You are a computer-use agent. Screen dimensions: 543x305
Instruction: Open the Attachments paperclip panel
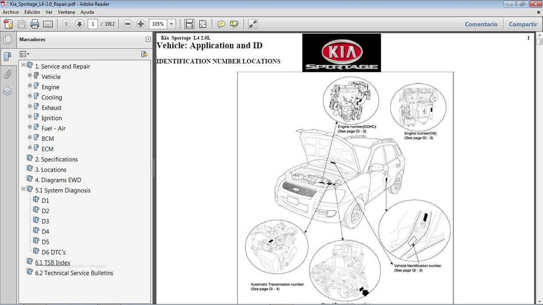click(8, 74)
